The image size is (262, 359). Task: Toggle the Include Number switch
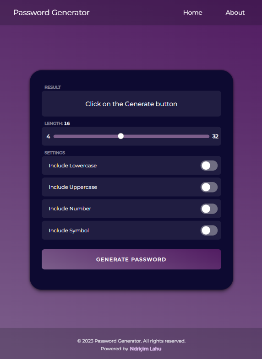[x=209, y=209]
